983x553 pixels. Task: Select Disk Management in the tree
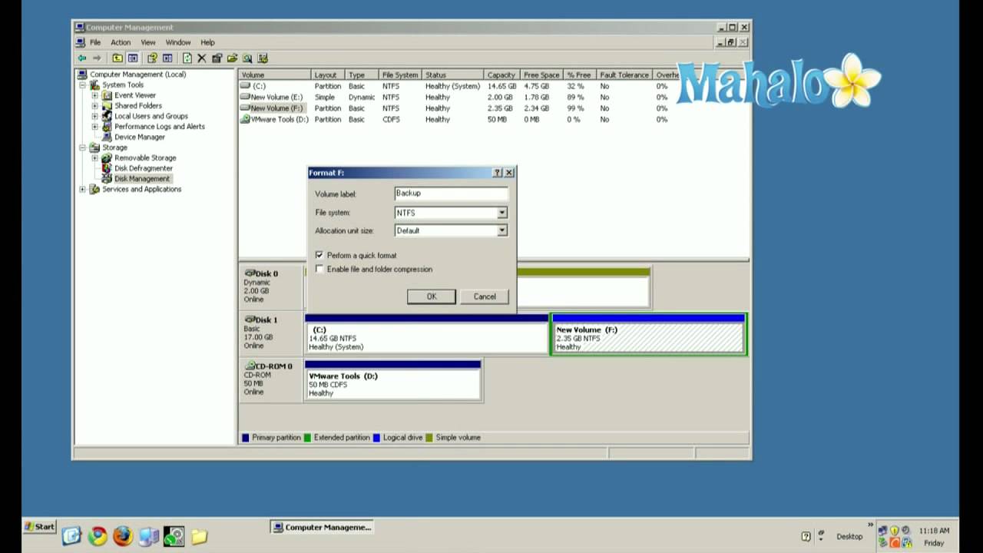[142, 178]
